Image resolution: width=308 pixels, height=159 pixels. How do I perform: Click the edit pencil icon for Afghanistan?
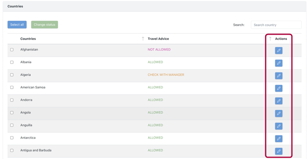pos(278,50)
